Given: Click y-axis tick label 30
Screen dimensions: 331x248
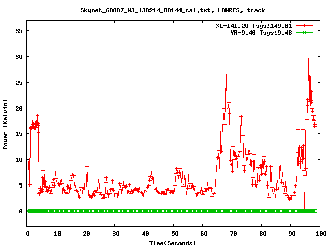Looking at the screenshot, I should [19, 57].
